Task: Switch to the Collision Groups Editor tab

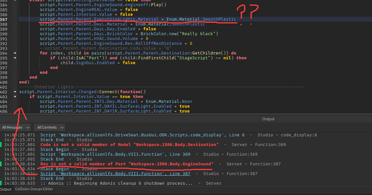Action: point(34,189)
